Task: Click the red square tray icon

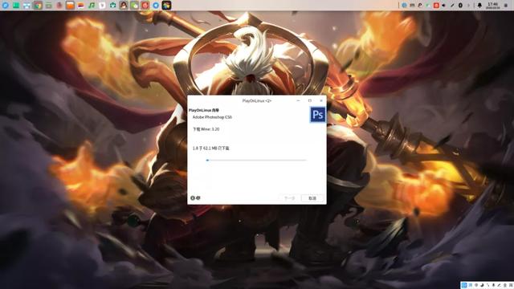Action: (436, 6)
